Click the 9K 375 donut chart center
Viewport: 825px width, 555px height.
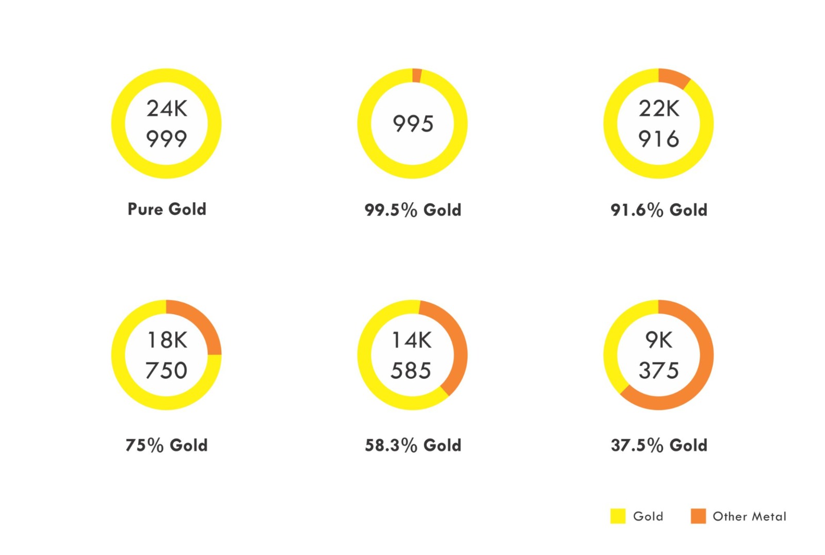[x=658, y=355]
